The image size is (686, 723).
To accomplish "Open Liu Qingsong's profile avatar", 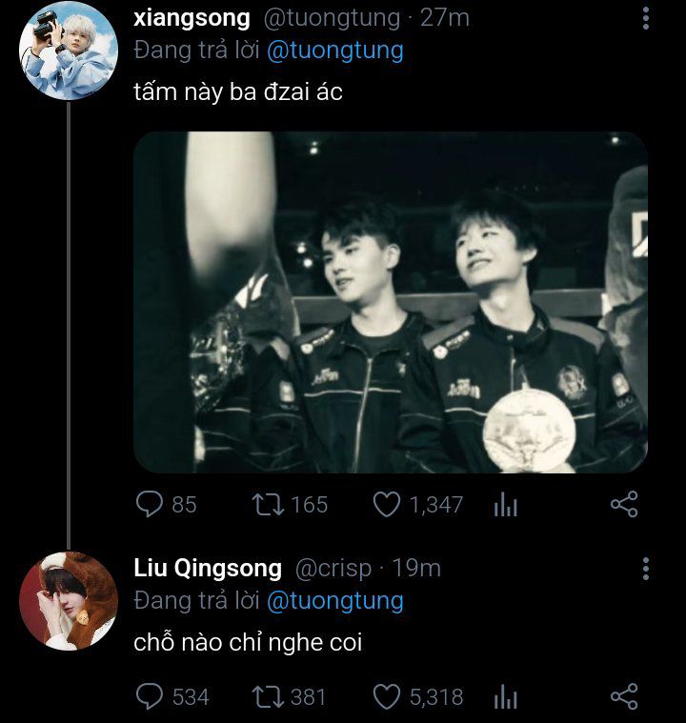I will pyautogui.click(x=69, y=600).
